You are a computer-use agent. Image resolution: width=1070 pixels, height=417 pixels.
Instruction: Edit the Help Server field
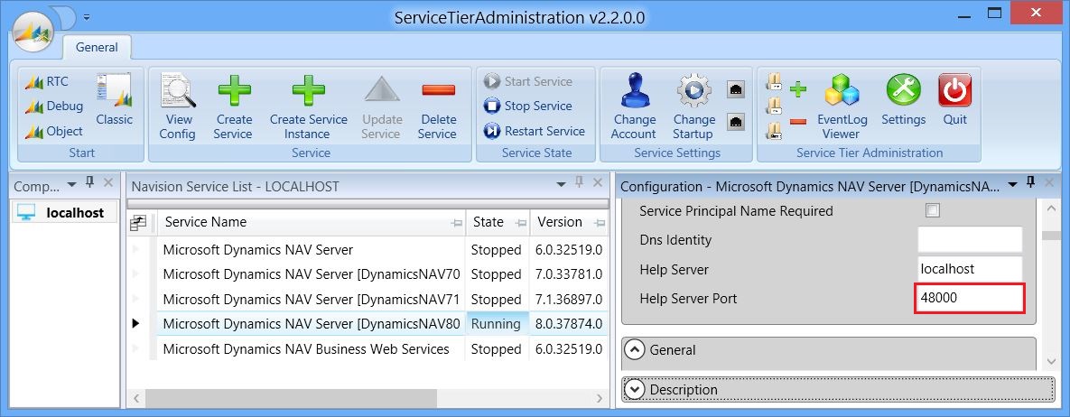coord(970,269)
